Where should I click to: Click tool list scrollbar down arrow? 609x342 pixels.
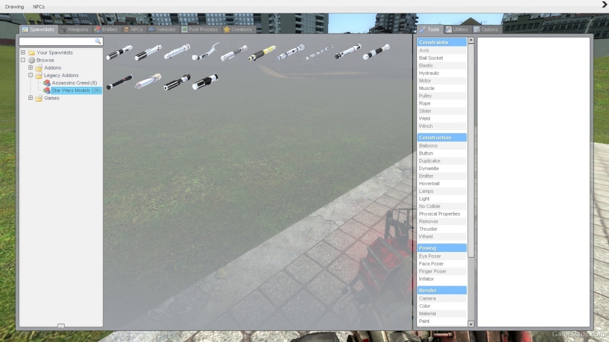click(x=471, y=324)
